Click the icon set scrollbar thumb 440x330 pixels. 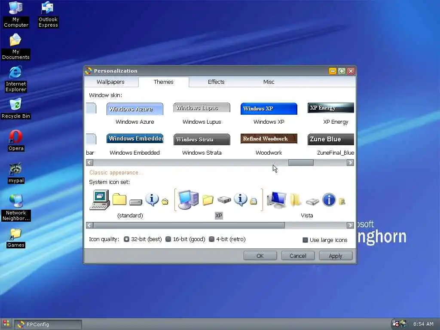(189, 225)
